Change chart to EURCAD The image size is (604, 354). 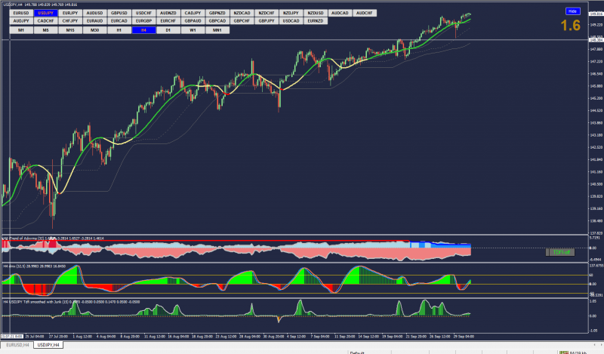[x=119, y=21]
